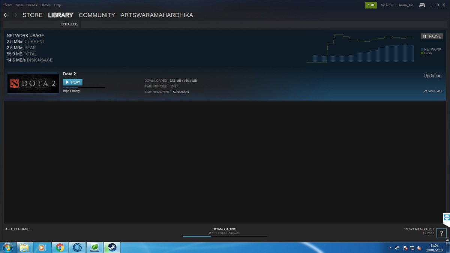
Task: Play Dota 2
Action: coord(73,82)
